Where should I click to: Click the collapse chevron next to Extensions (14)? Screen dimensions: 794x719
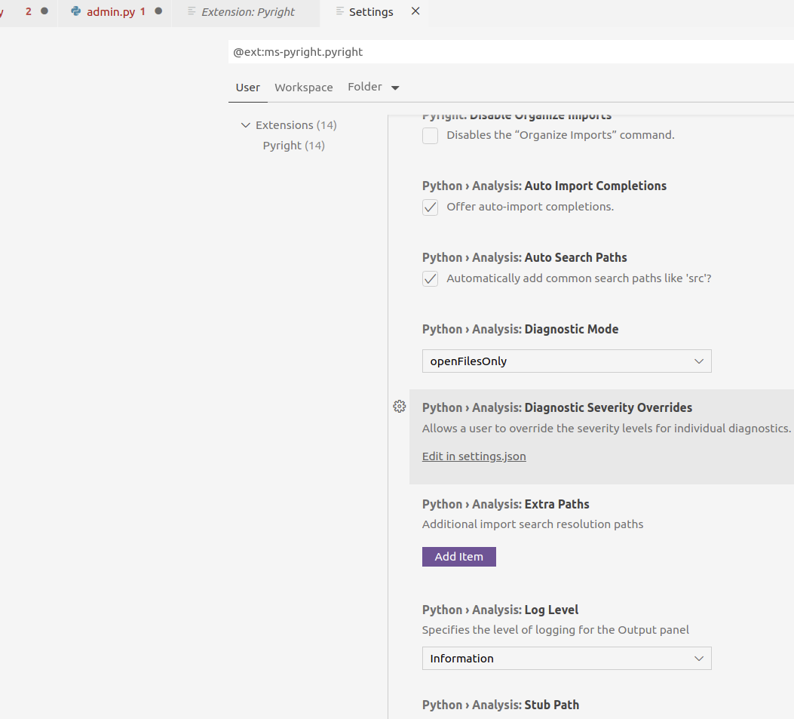click(245, 124)
